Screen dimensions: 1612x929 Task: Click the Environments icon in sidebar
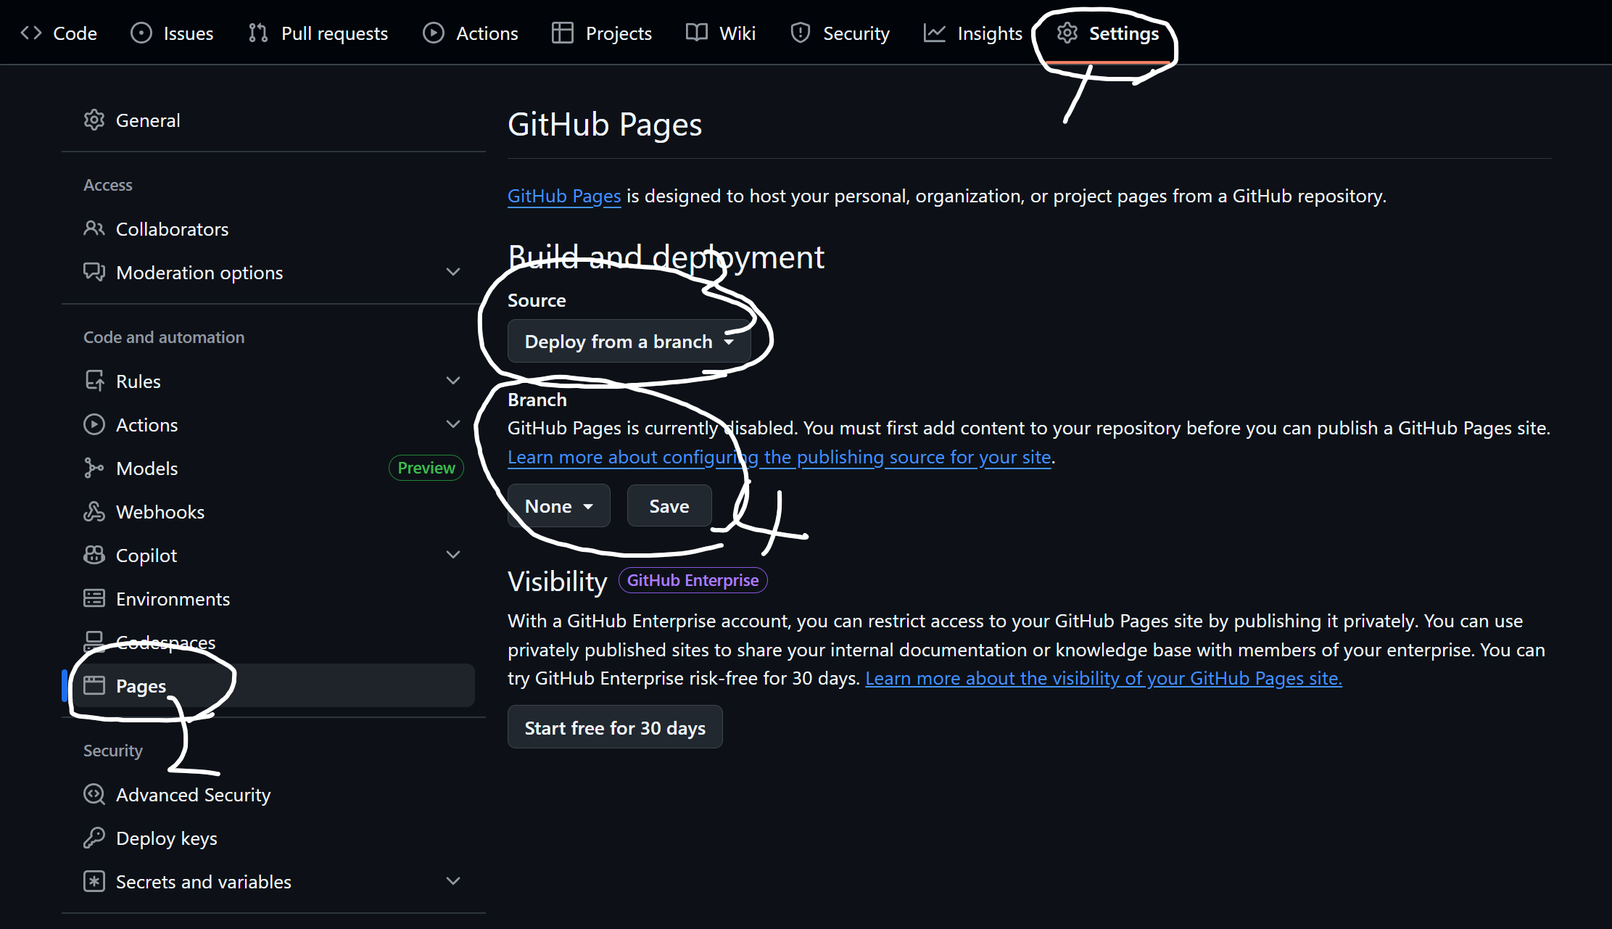pyautogui.click(x=94, y=599)
